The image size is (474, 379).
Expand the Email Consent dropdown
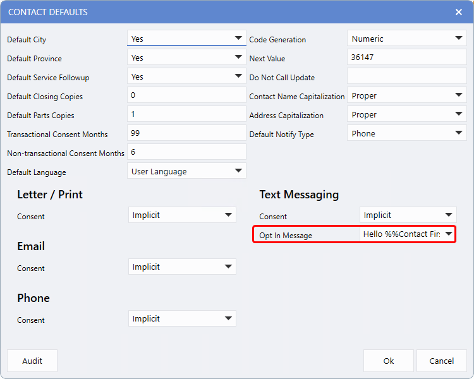(x=182, y=267)
